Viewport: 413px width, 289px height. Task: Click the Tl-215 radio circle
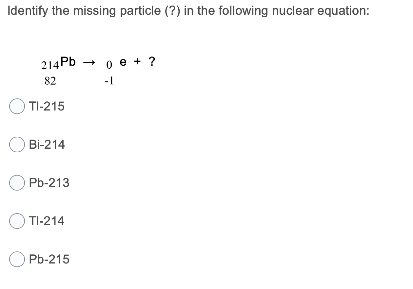click(16, 106)
